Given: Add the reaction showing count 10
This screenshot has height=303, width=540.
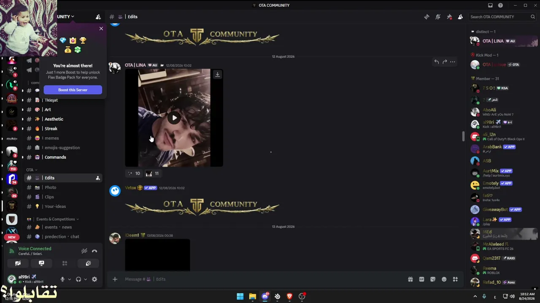Looking at the screenshot, I should (x=134, y=173).
